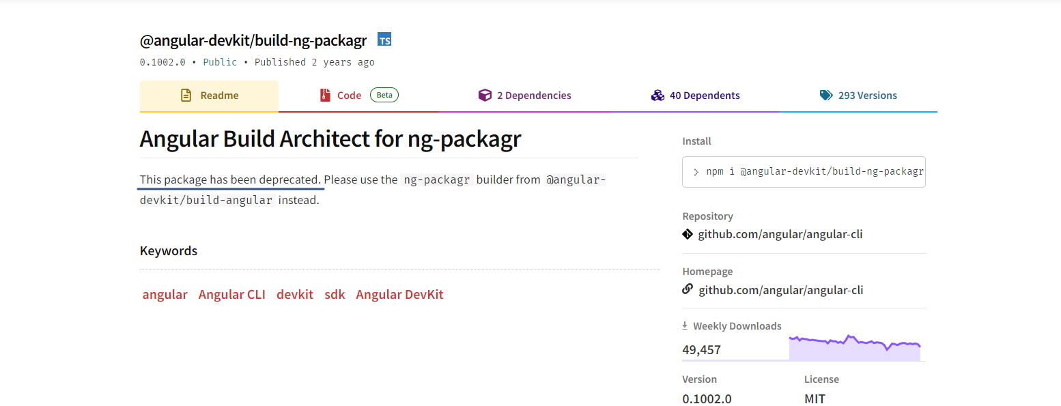Switch to the Code tab
The image size is (1061, 406).
[x=349, y=96]
